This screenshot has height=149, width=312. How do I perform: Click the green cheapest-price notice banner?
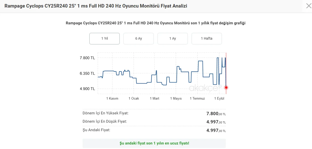[x=154, y=143]
